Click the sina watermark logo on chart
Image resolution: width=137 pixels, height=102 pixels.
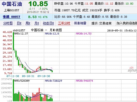(132, 69)
